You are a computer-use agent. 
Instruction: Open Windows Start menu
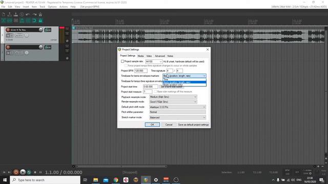coord(5,180)
